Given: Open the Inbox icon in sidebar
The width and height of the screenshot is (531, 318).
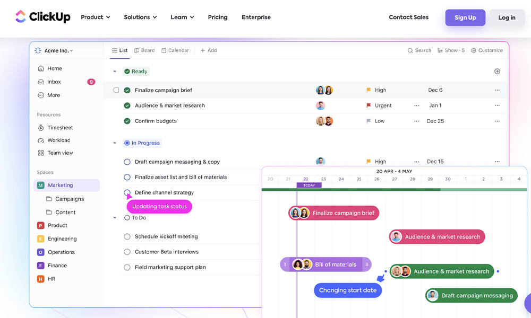Looking at the screenshot, I should [41, 82].
